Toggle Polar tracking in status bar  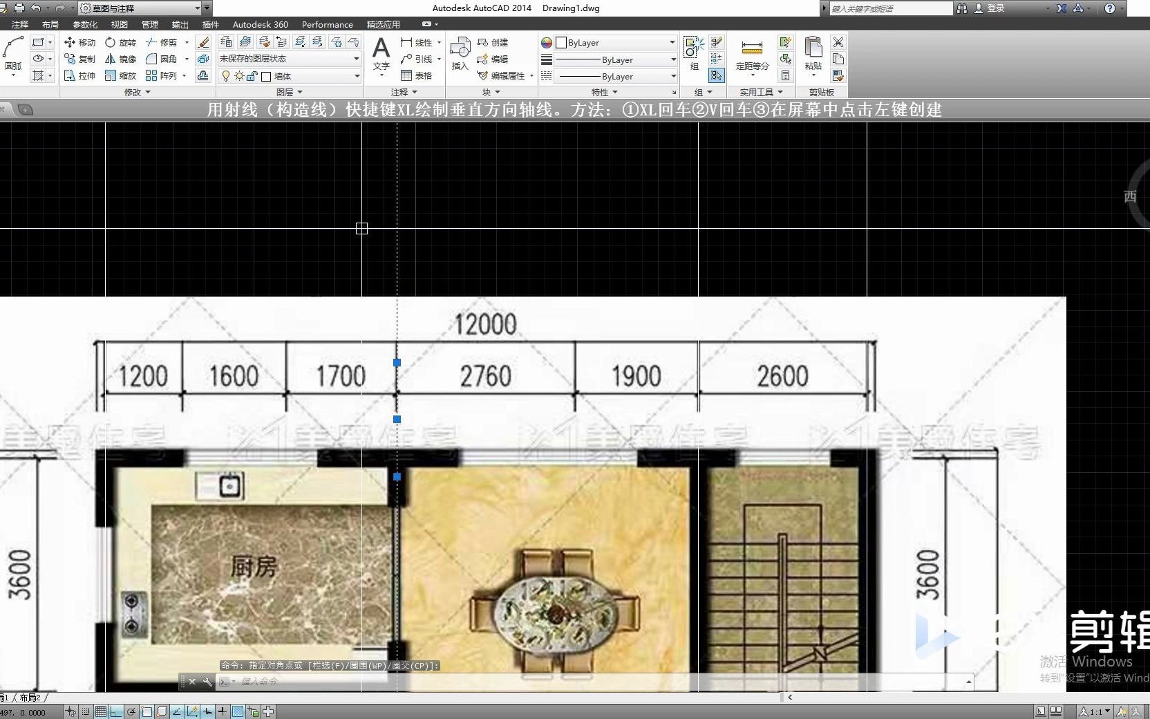point(131,711)
